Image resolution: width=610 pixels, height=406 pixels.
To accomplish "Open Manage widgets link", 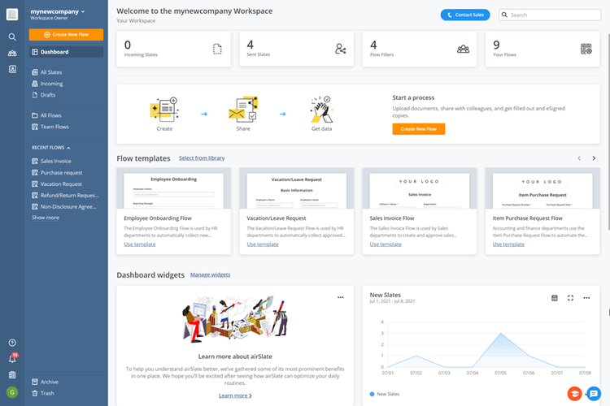I will point(210,274).
